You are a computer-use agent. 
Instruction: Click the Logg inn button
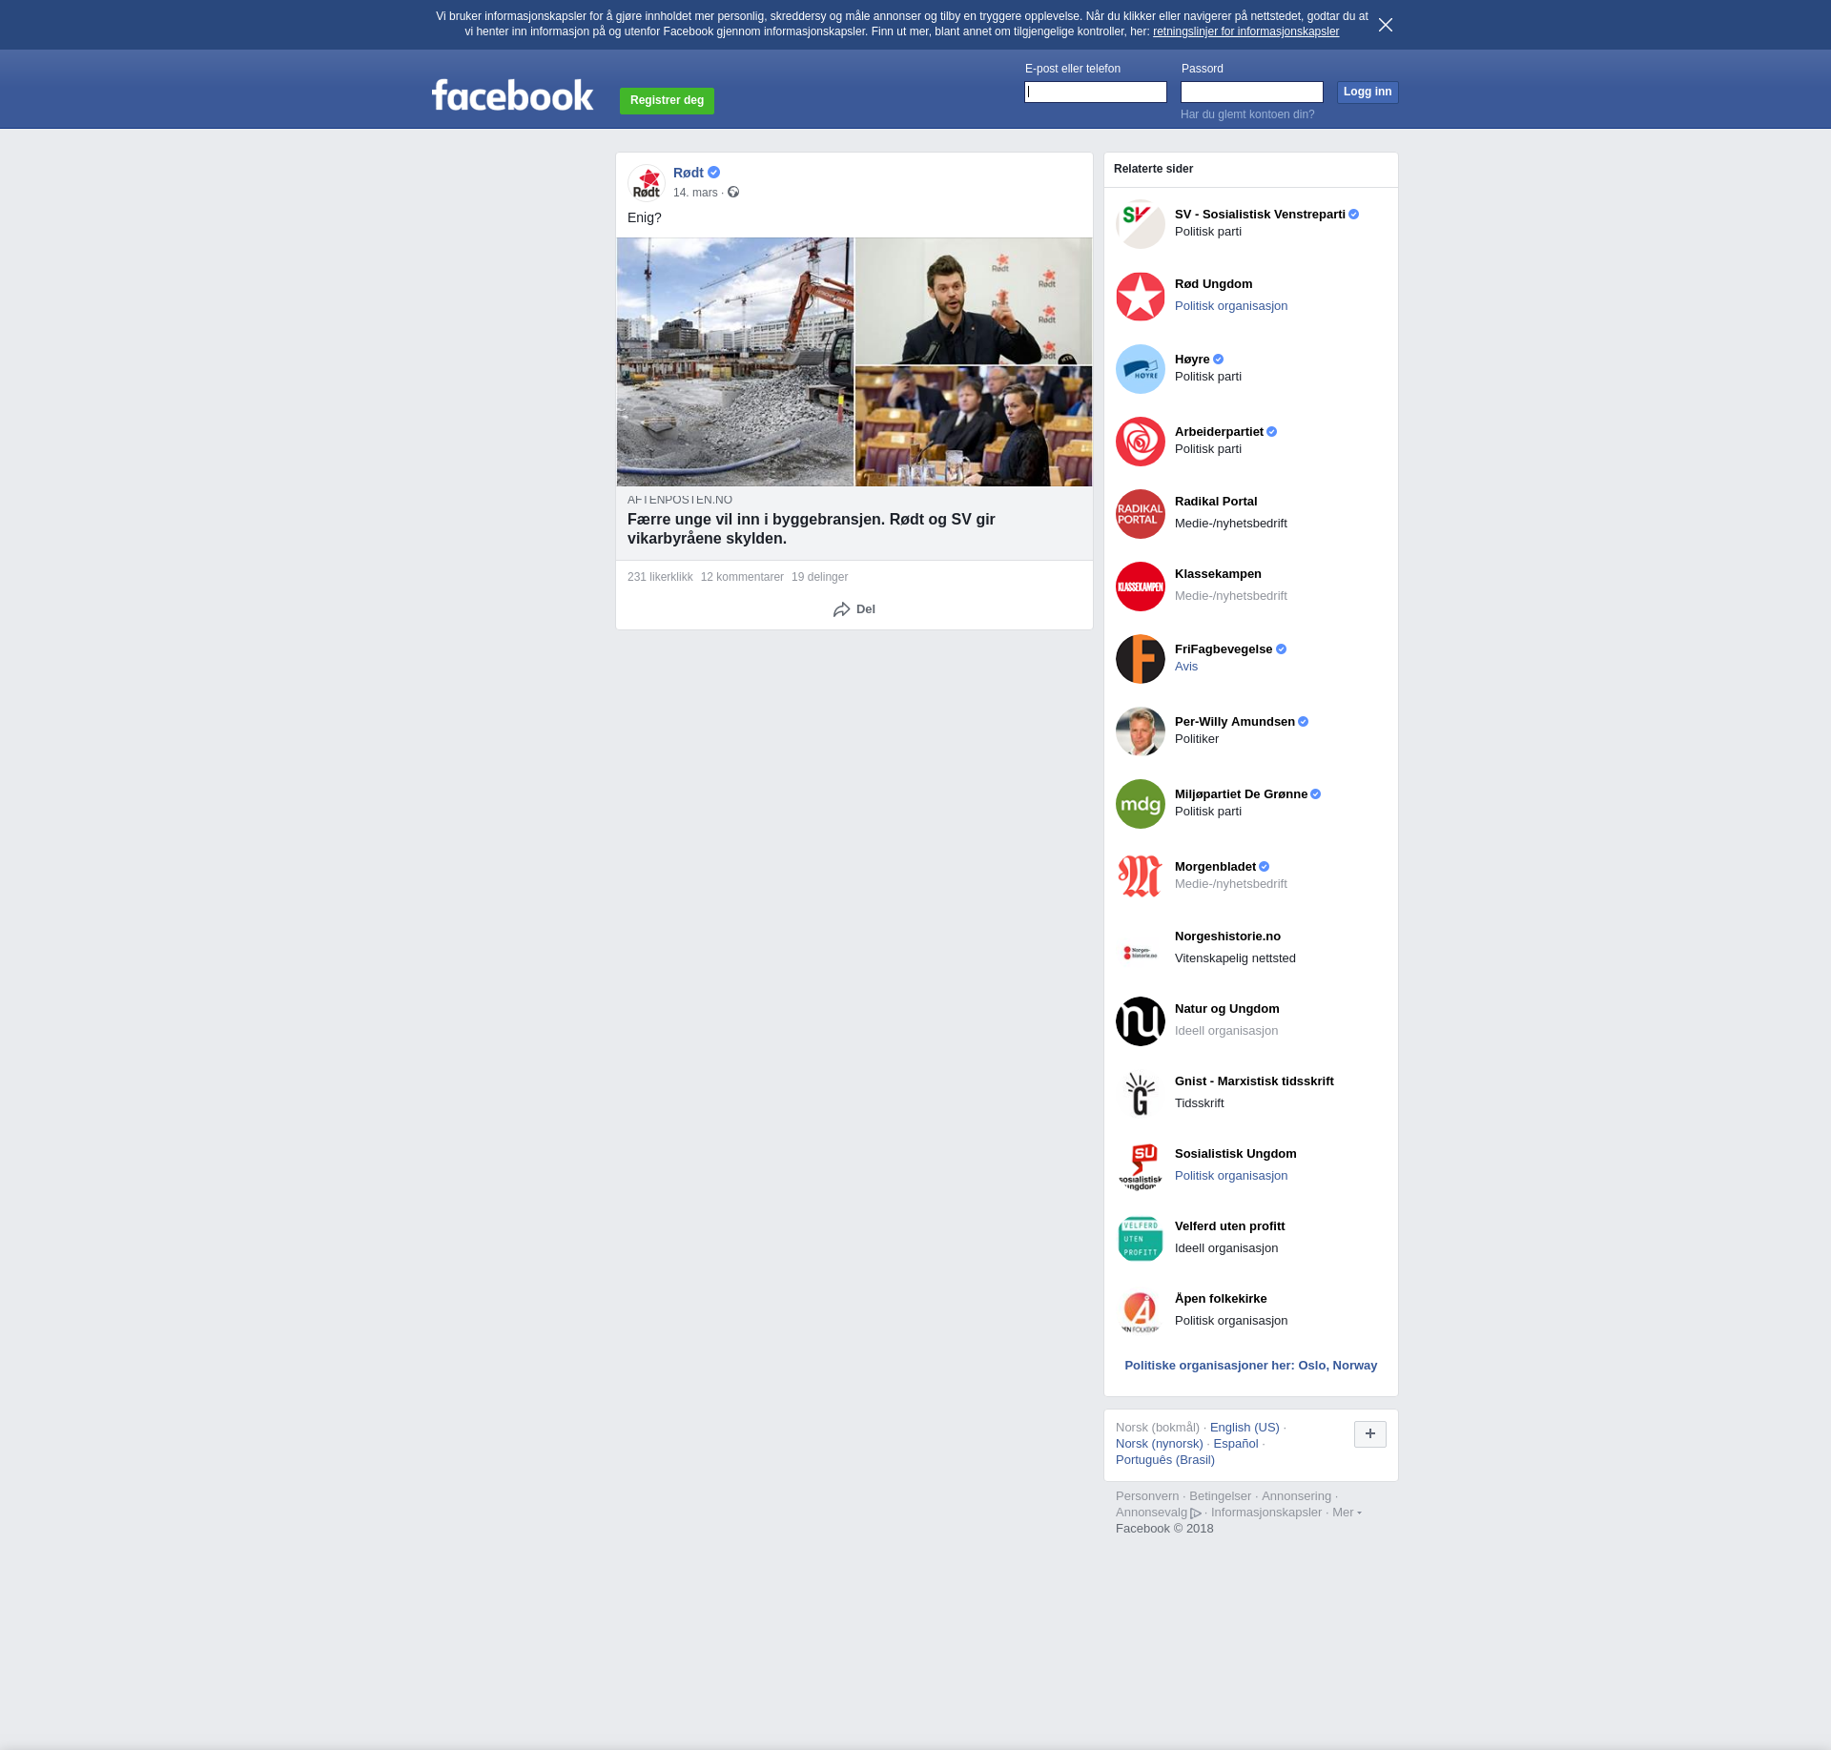coord(1368,92)
